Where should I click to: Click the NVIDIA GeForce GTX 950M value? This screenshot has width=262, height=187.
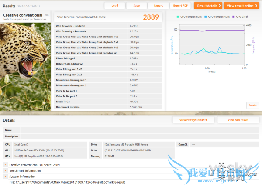click(x=39, y=150)
